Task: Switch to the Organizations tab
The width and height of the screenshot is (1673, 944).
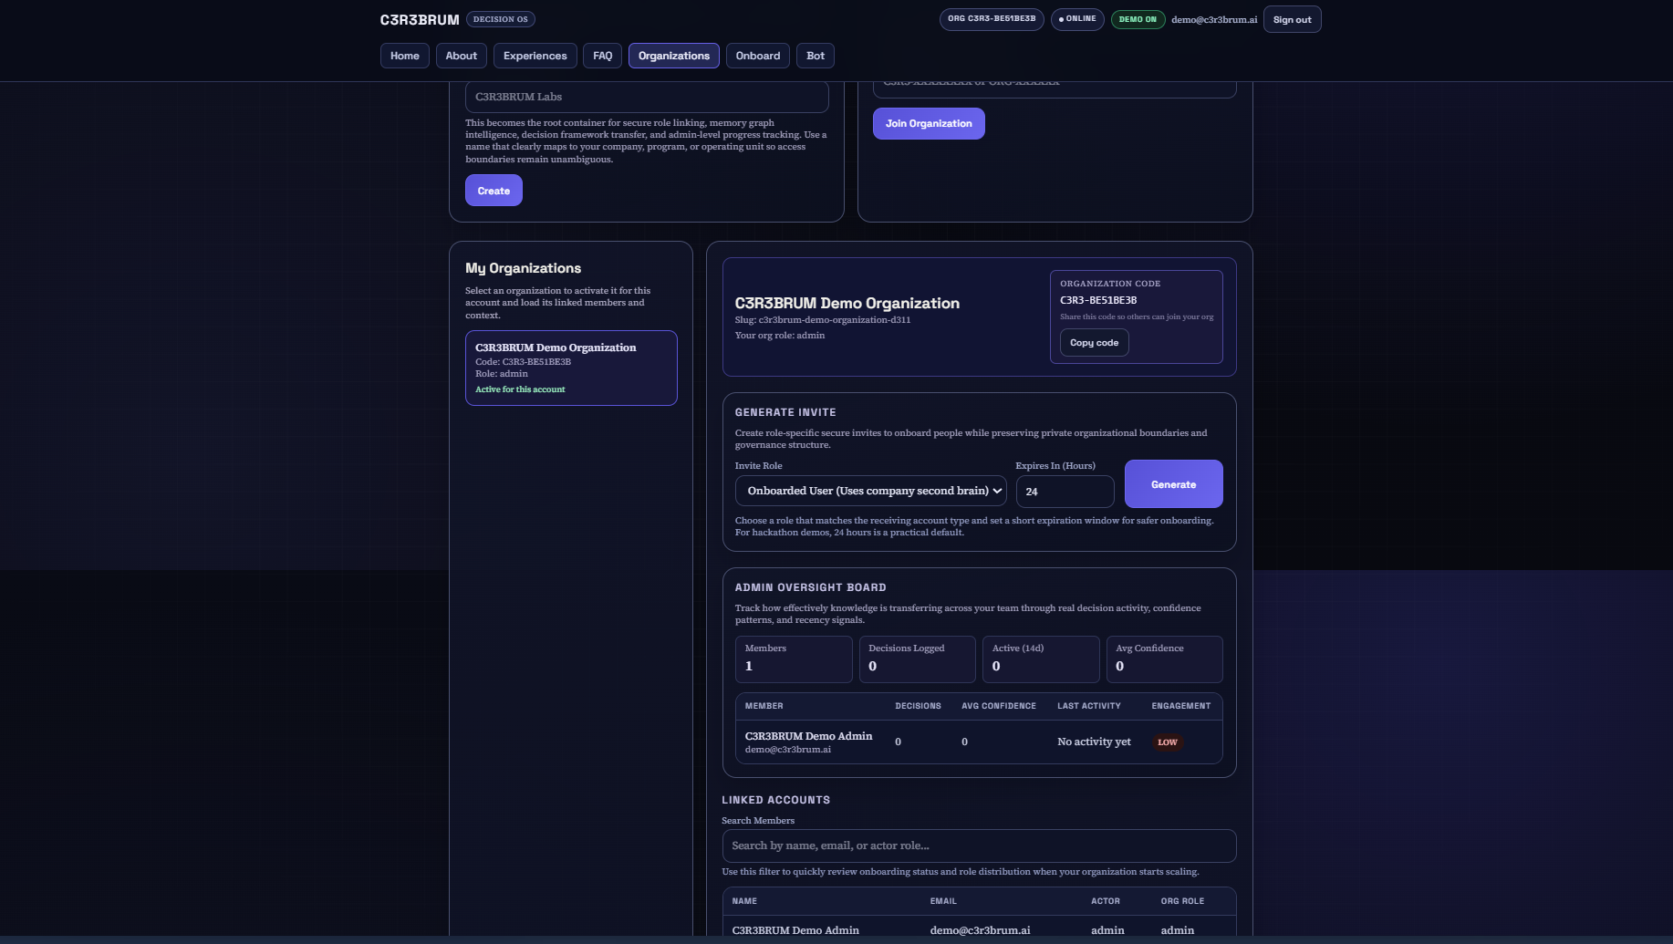Action: point(674,56)
